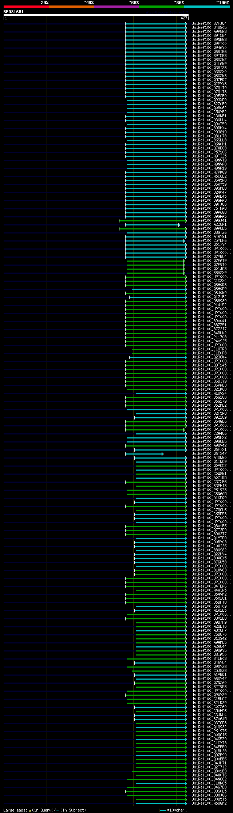233x813 pixels.
Task: Select the label UniRef100_B9GPA5
Action: [209, 216]
